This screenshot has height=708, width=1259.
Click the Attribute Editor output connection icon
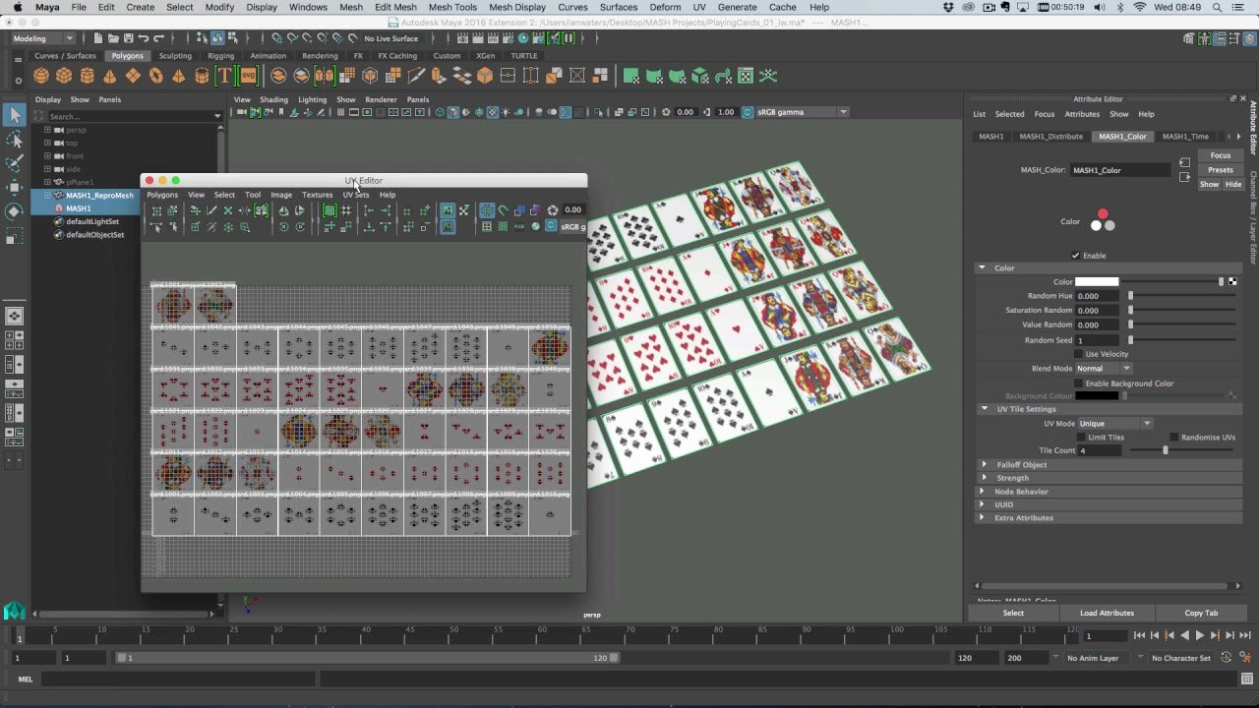[x=1184, y=177]
